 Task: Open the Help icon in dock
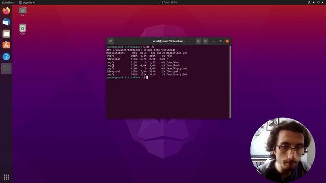[x=6, y=56]
